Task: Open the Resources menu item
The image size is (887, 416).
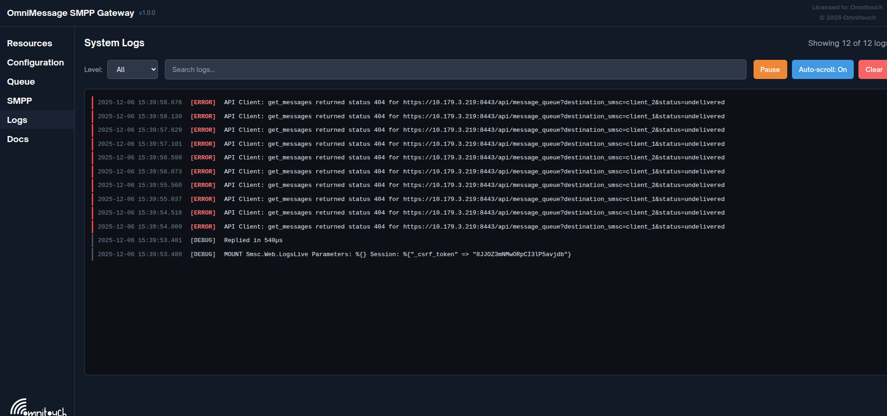Action: (x=30, y=43)
